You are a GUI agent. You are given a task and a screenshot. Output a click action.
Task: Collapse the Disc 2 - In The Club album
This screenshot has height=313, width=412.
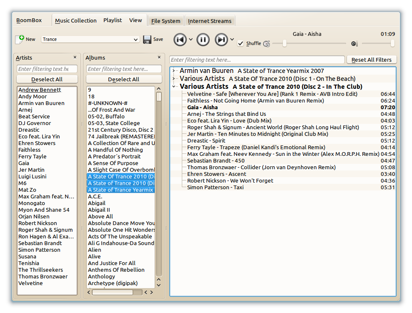(173, 86)
